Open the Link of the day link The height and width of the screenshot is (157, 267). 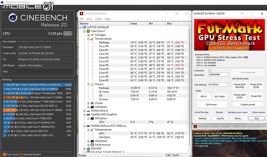201,112
